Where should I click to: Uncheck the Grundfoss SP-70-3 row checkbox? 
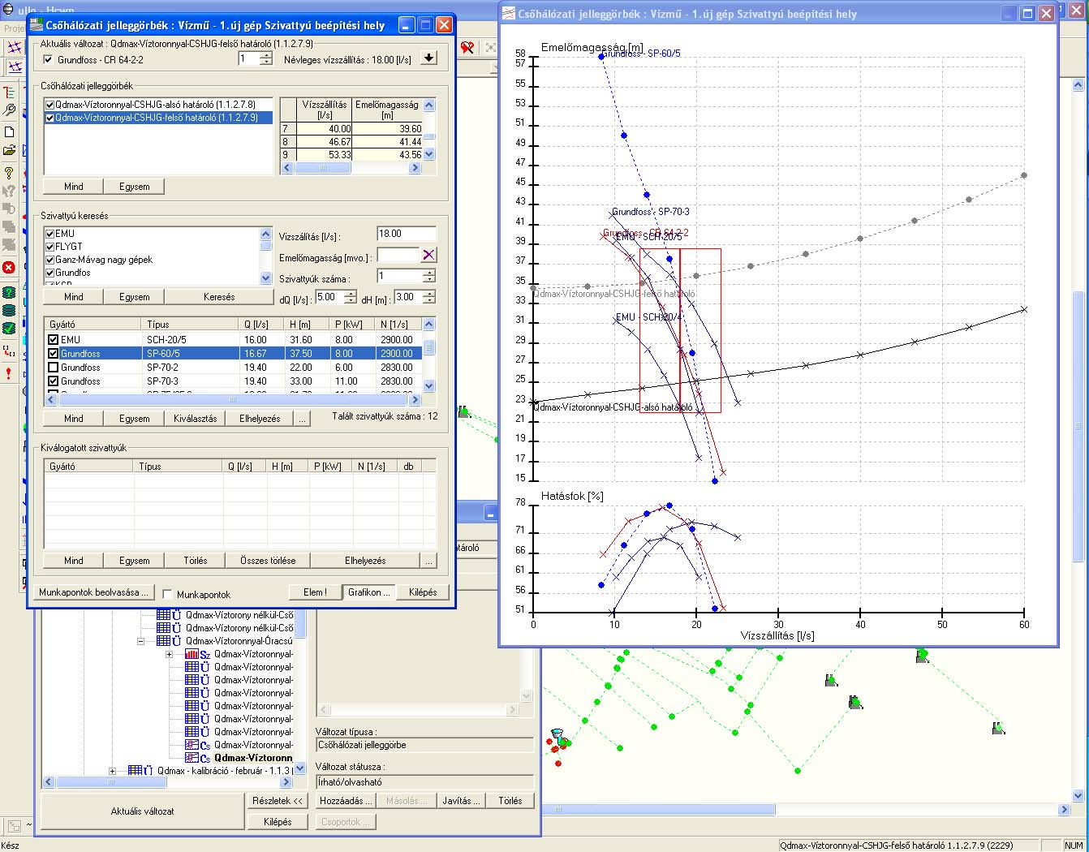point(54,381)
